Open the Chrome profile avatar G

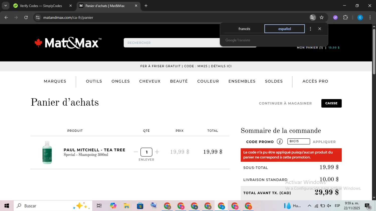[x=360, y=18]
